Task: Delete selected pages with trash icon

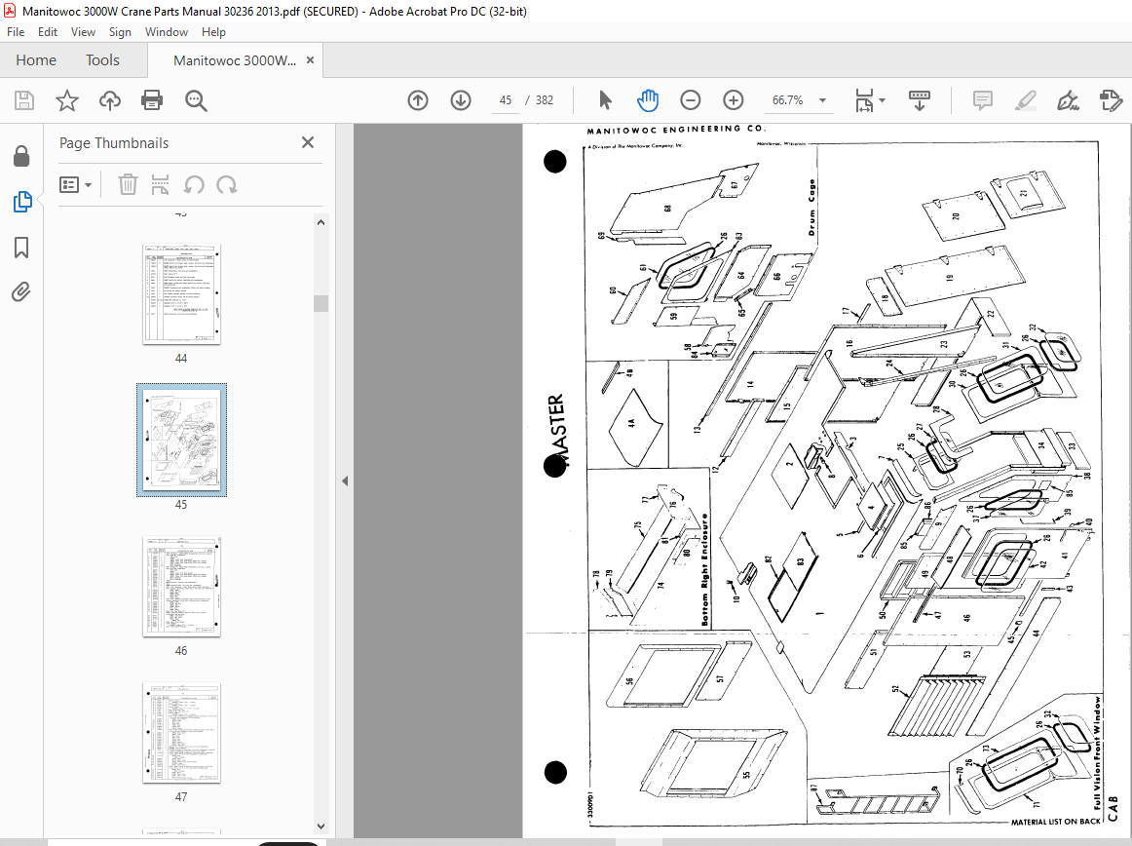Action: [128, 185]
